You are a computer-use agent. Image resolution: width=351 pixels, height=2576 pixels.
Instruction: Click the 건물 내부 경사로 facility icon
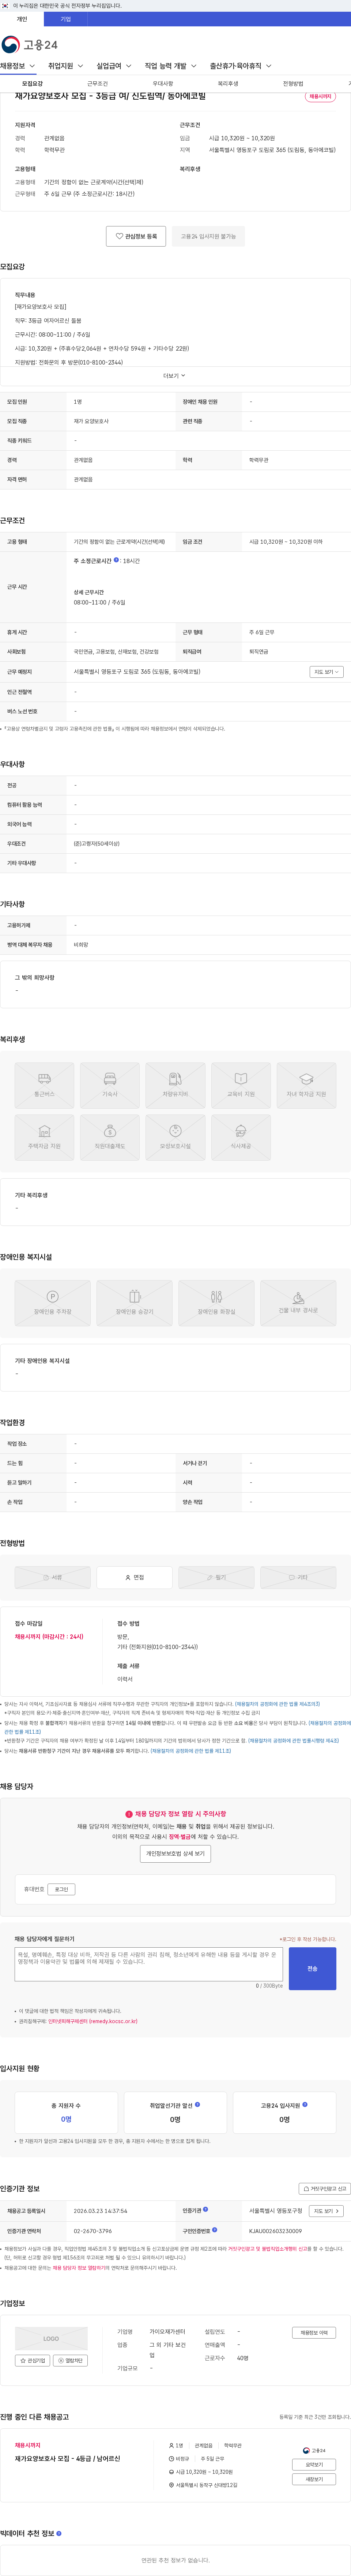click(298, 1302)
